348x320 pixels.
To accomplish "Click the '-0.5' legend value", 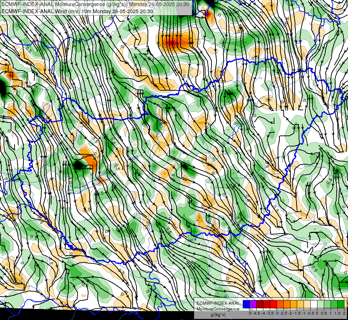I will point(310,313).
